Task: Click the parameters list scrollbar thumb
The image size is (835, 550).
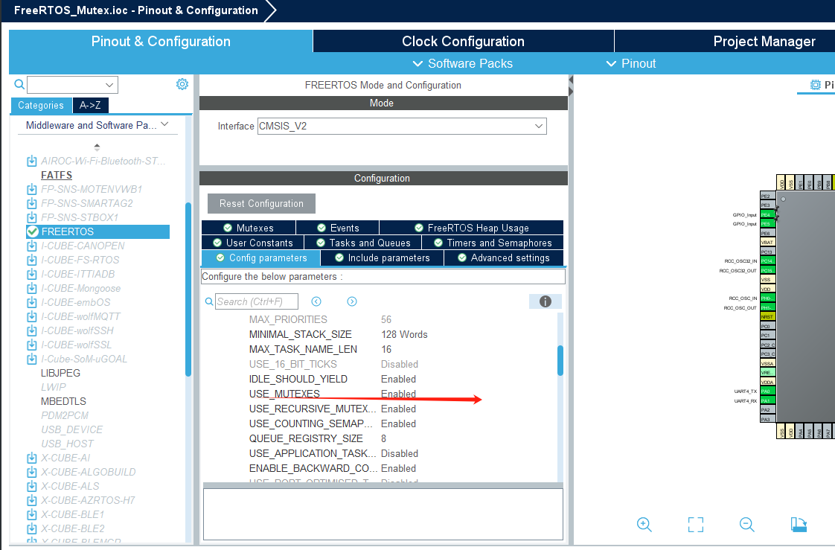Action: pyautogui.click(x=560, y=360)
